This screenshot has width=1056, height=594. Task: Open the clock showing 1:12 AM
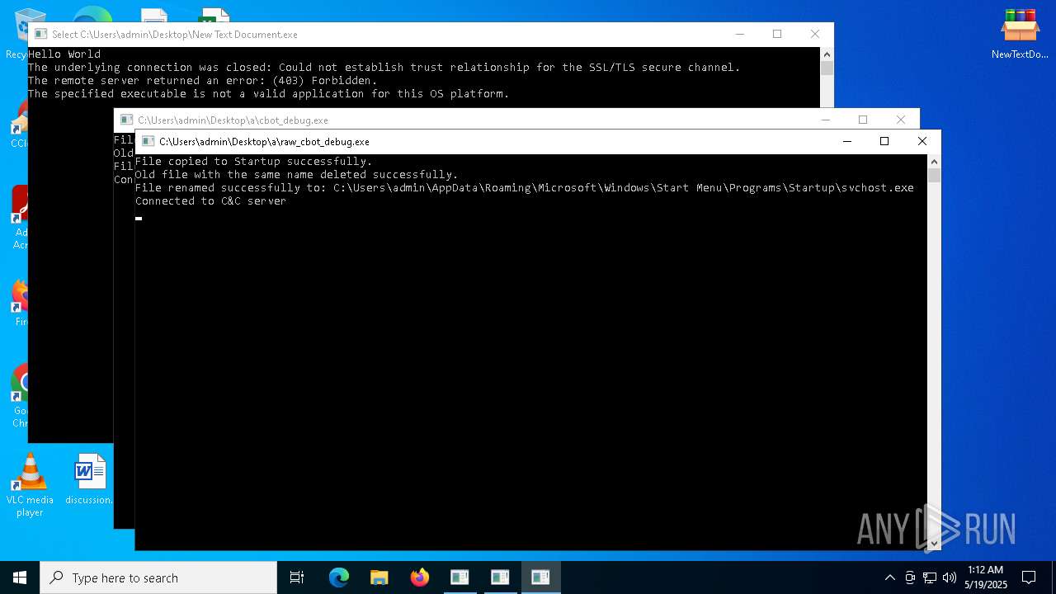985,577
